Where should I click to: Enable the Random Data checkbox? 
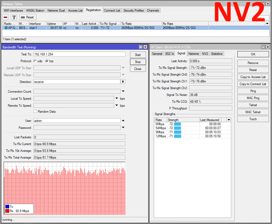35,112
